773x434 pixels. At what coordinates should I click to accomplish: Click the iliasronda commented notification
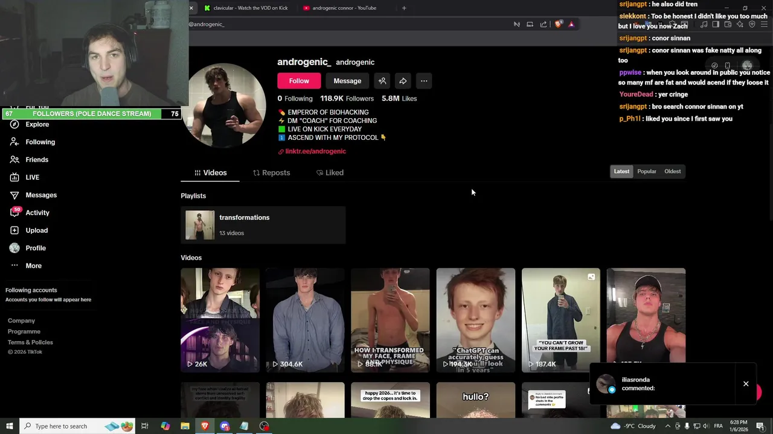coord(662,384)
